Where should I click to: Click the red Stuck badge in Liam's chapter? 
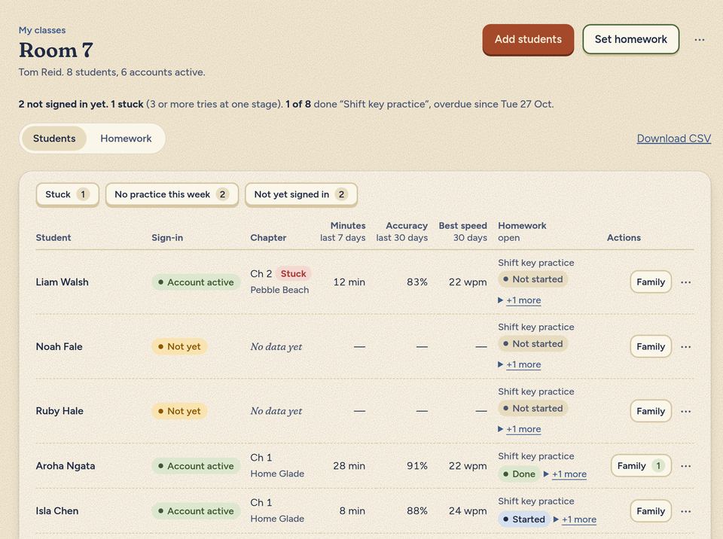[293, 274]
